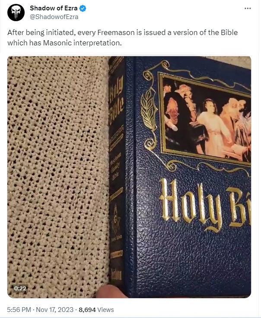Click the Nov 17, 2023 date
Image resolution: width=261 pixels, height=318 pixels.
tap(54, 310)
